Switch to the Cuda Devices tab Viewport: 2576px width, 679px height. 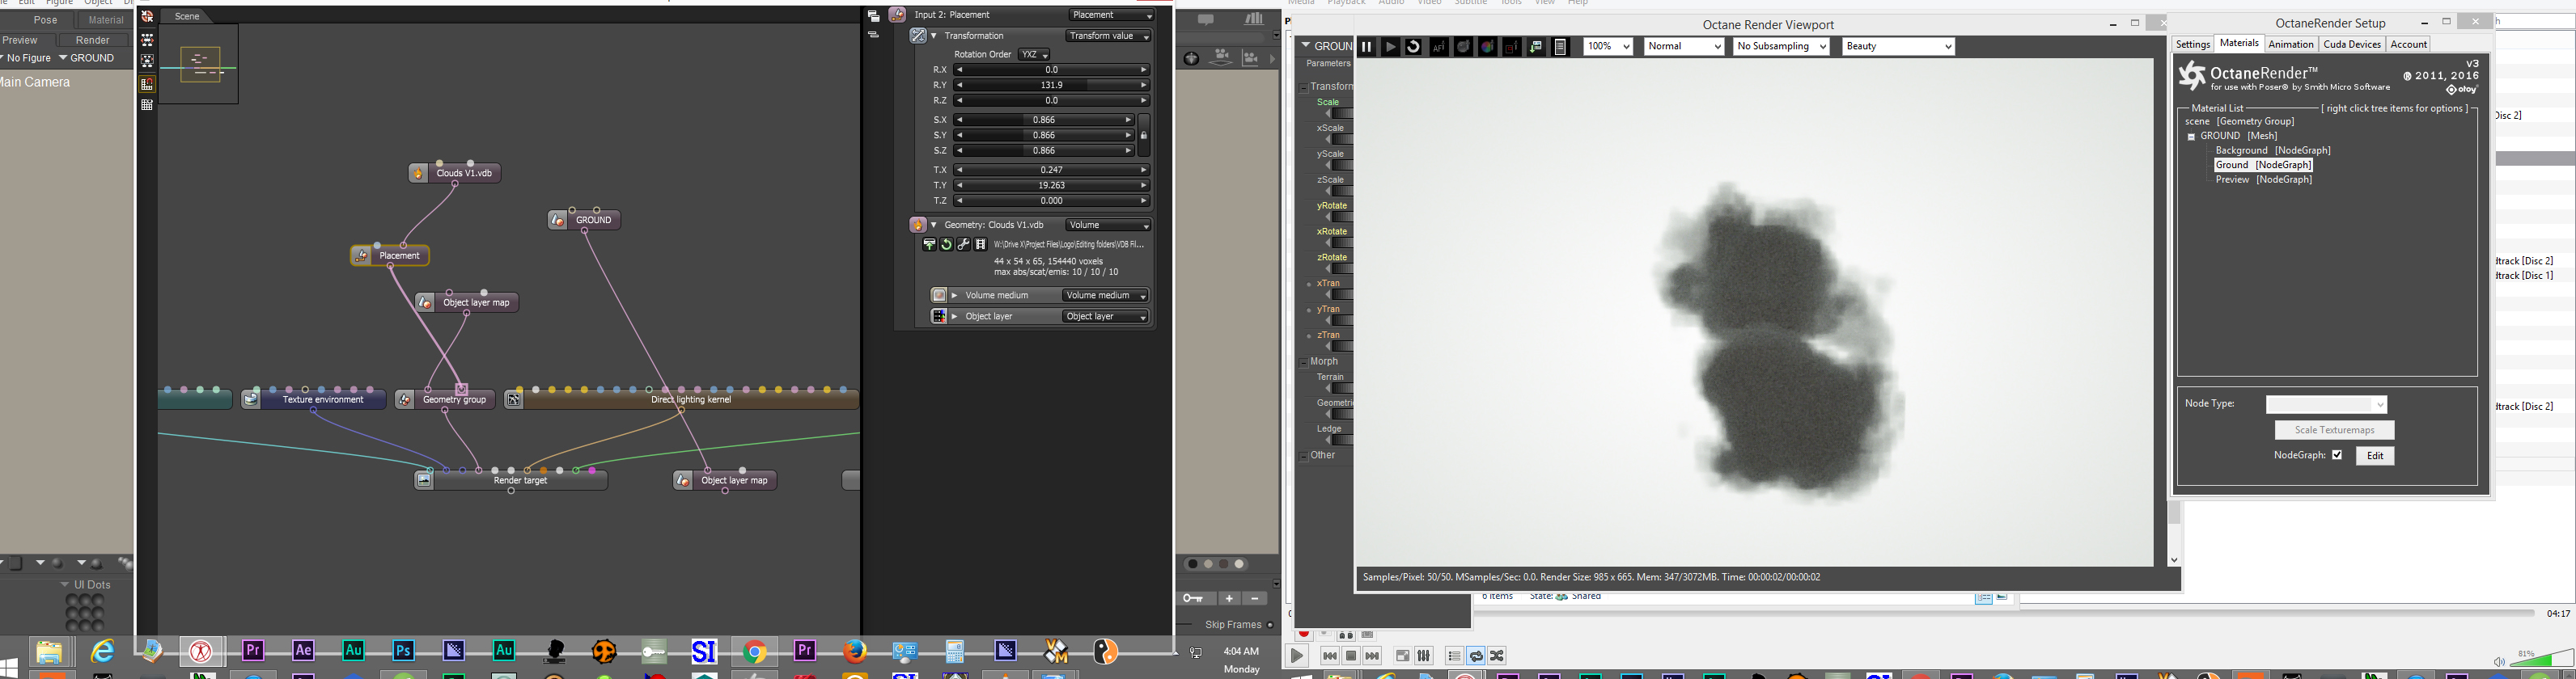pos(2352,44)
